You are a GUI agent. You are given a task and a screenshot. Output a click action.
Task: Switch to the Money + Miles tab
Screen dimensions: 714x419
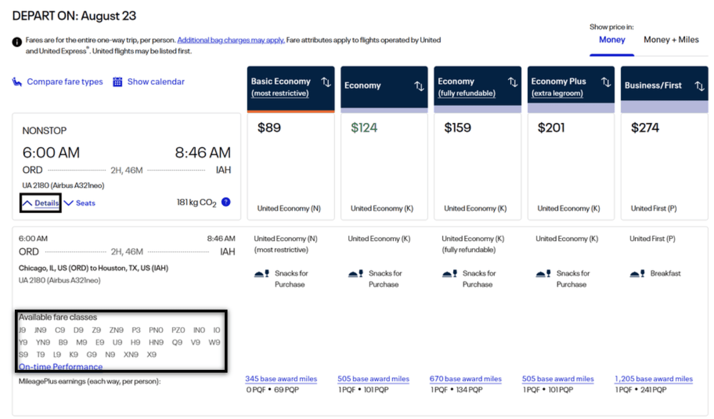coord(671,40)
